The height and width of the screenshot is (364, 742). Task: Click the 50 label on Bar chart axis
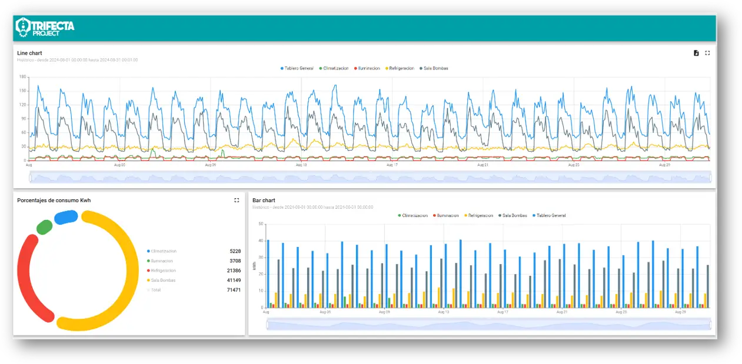click(261, 224)
